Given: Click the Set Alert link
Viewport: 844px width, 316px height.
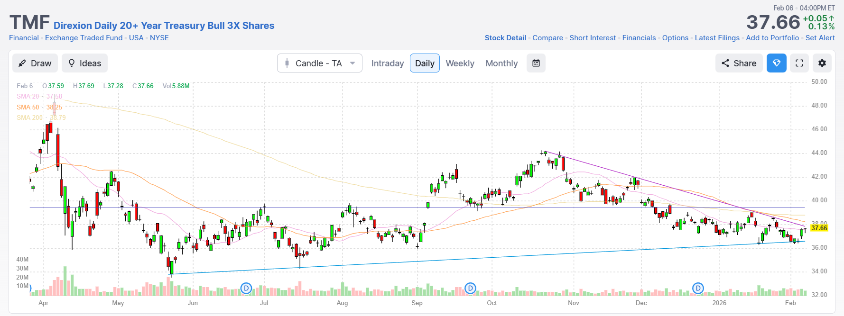Looking at the screenshot, I should [820, 38].
